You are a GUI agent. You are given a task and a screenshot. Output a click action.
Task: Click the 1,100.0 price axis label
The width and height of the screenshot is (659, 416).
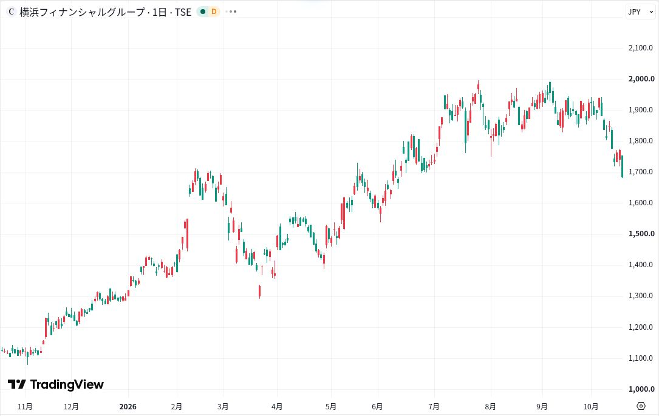pyautogui.click(x=641, y=358)
